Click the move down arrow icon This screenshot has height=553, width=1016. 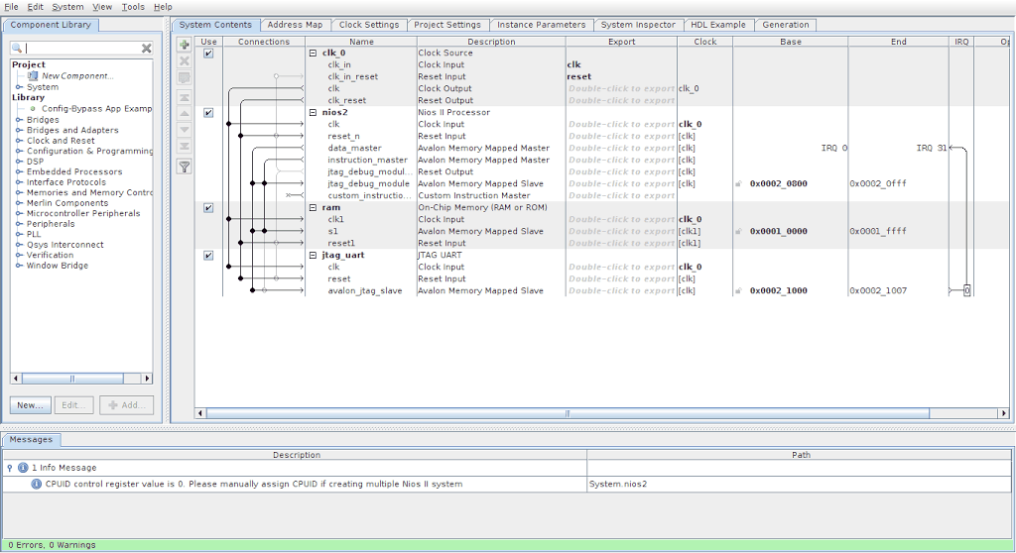[184, 130]
